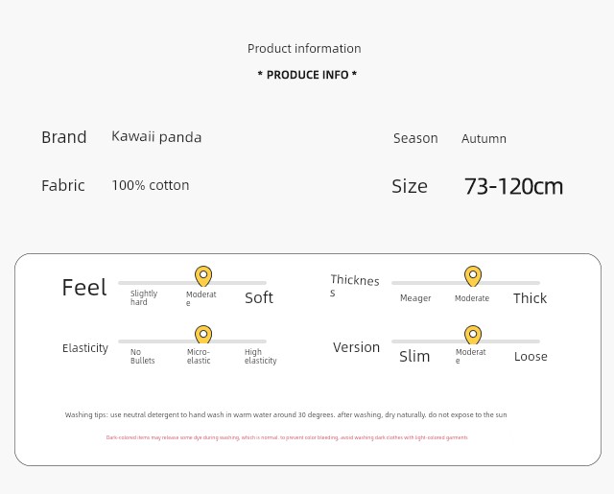Click the yellow pin marker on Thickness slider

pos(473,276)
